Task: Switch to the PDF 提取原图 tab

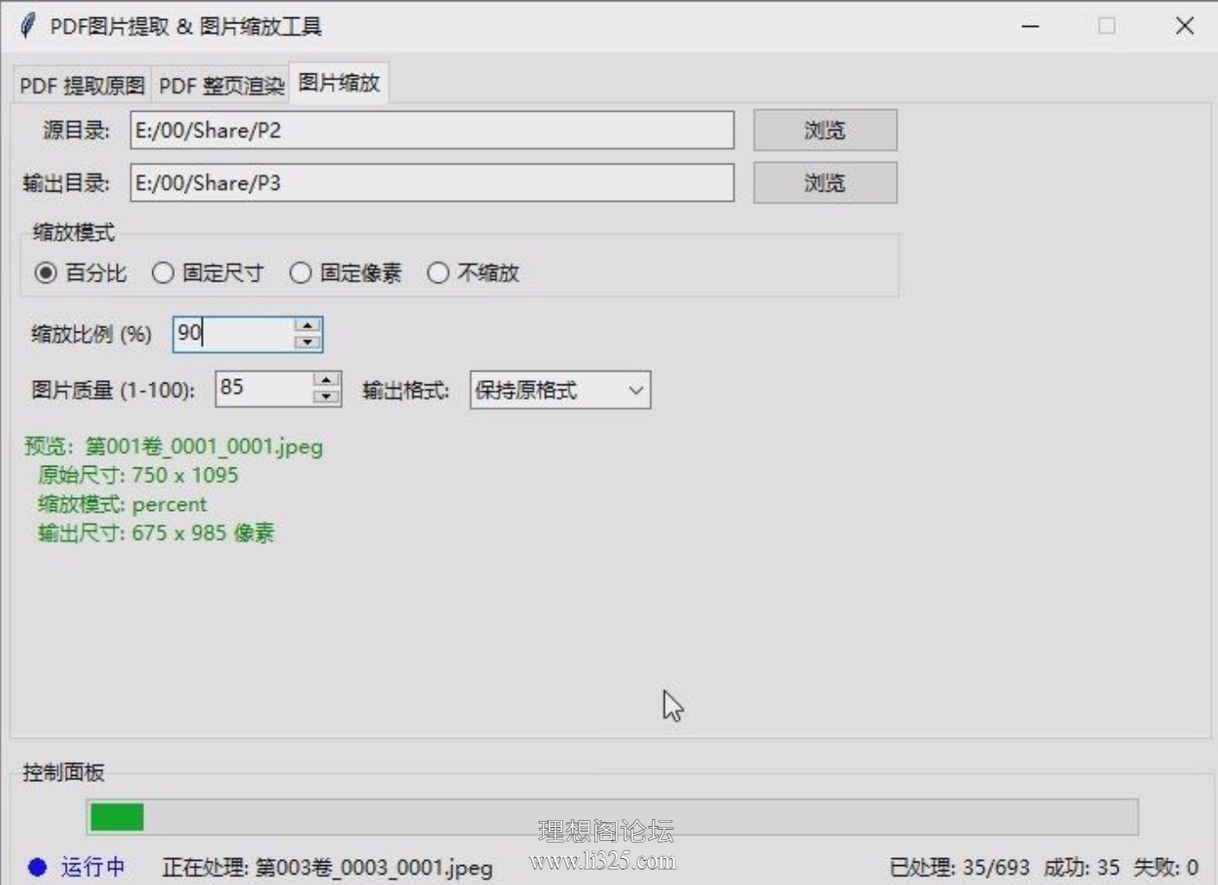Action: tap(82, 85)
